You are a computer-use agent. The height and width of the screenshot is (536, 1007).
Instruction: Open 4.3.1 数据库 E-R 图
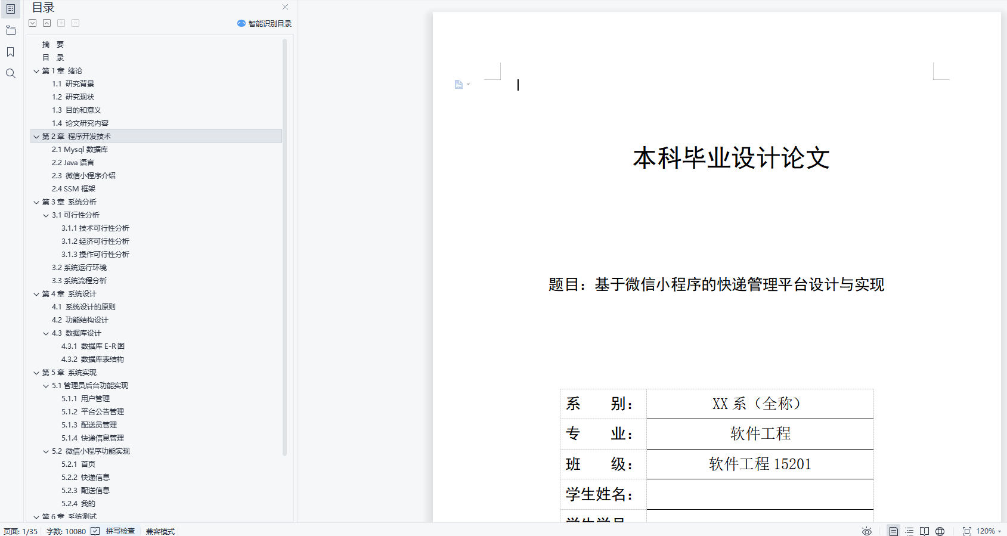point(93,346)
